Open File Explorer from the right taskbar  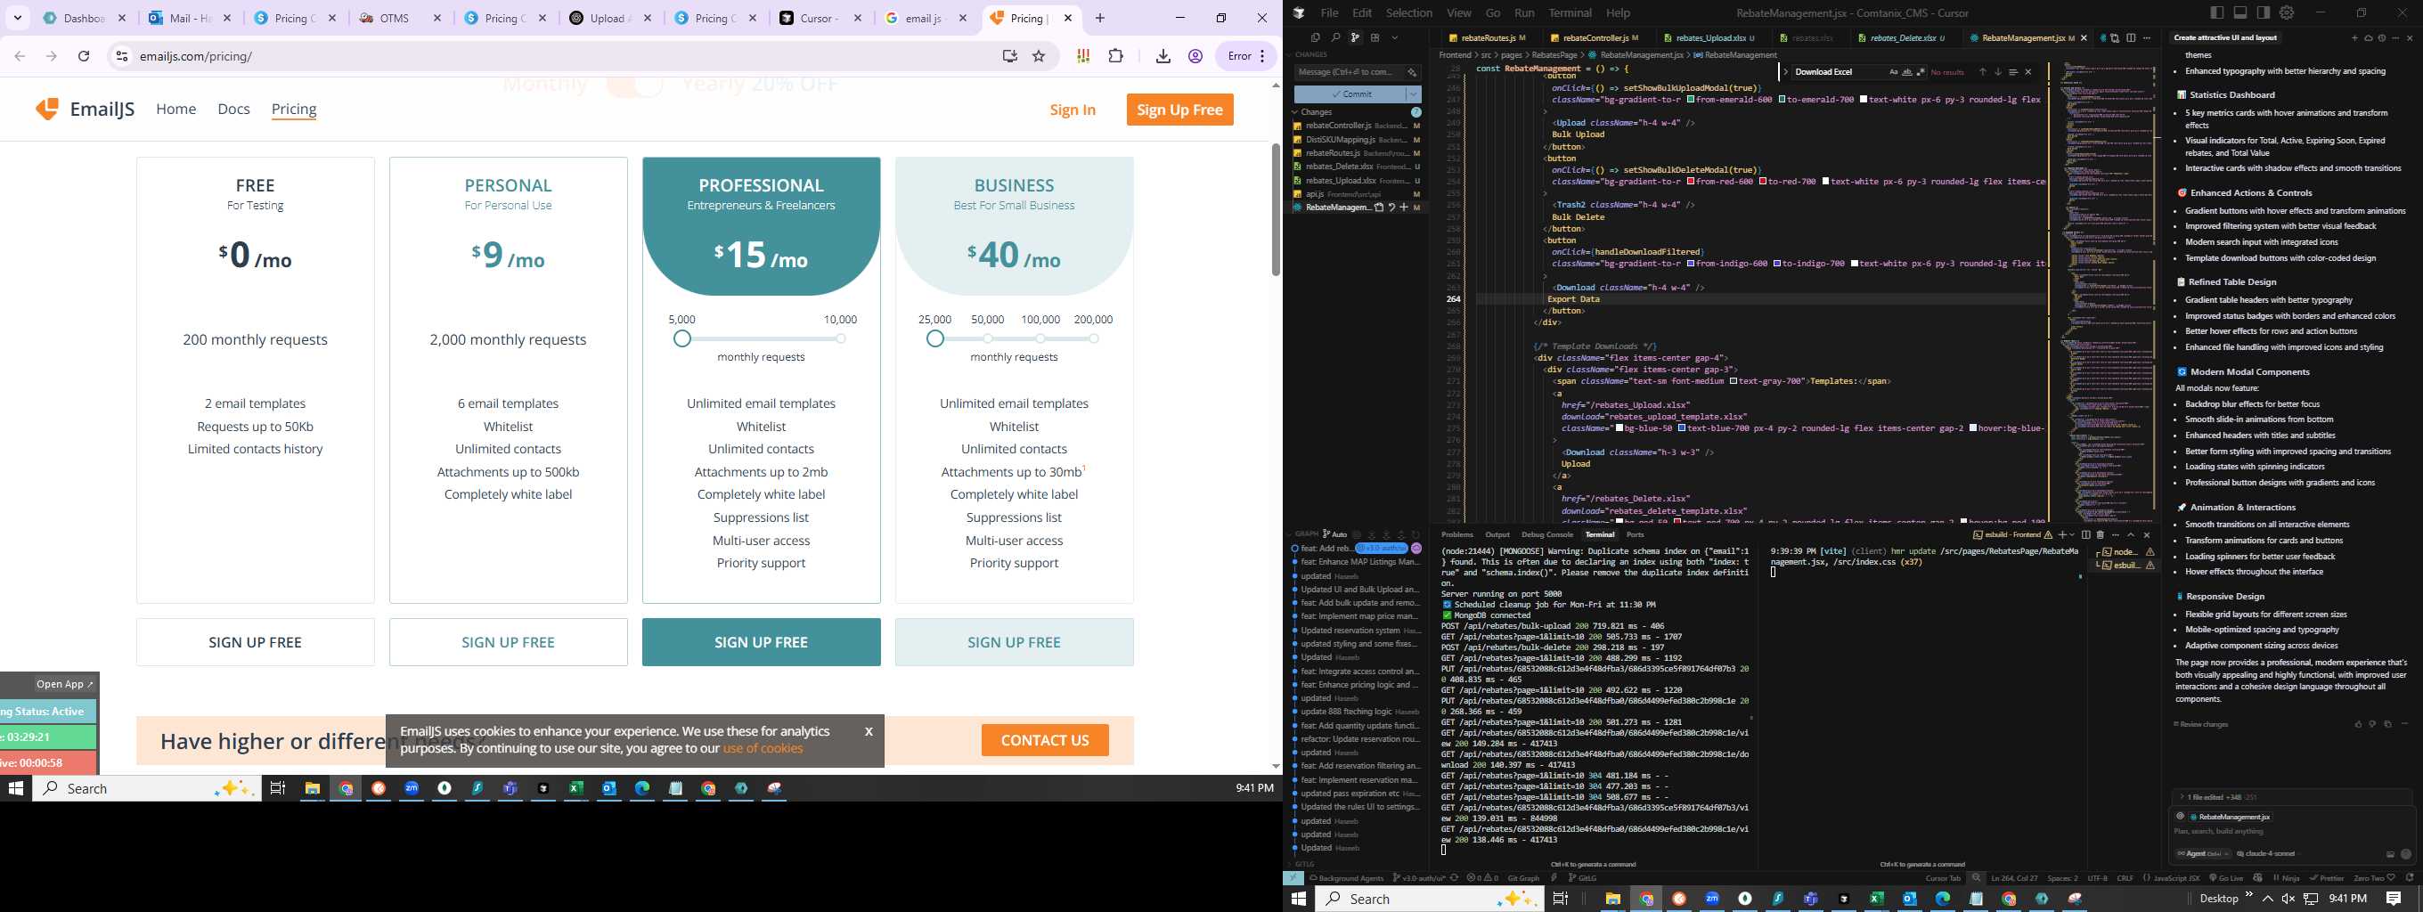pos(1612,899)
